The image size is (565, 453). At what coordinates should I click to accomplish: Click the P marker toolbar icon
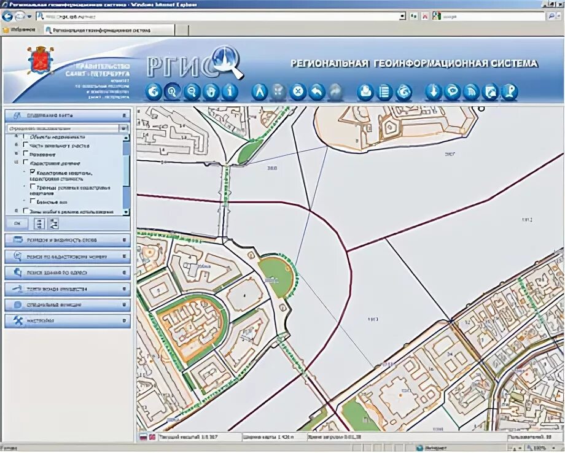pos(509,91)
